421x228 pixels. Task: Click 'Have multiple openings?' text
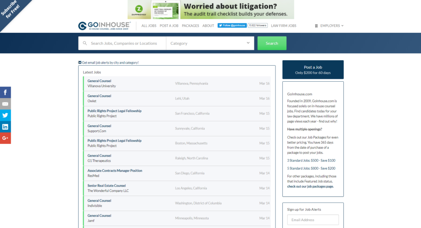click(x=305, y=129)
